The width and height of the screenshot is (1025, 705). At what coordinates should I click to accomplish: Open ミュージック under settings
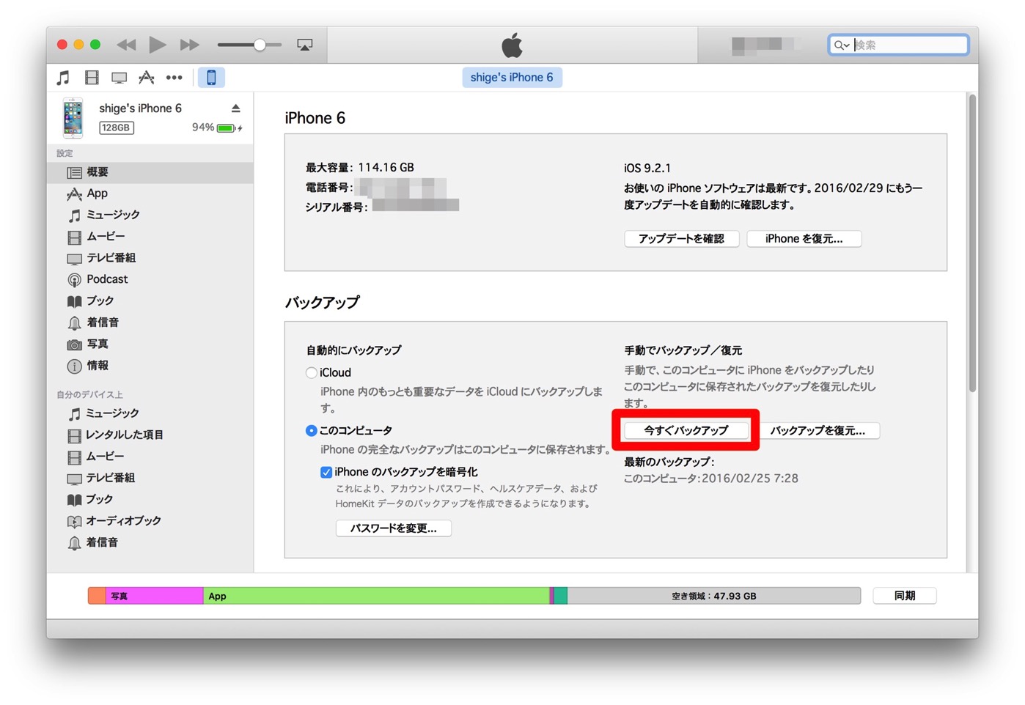tap(150, 215)
